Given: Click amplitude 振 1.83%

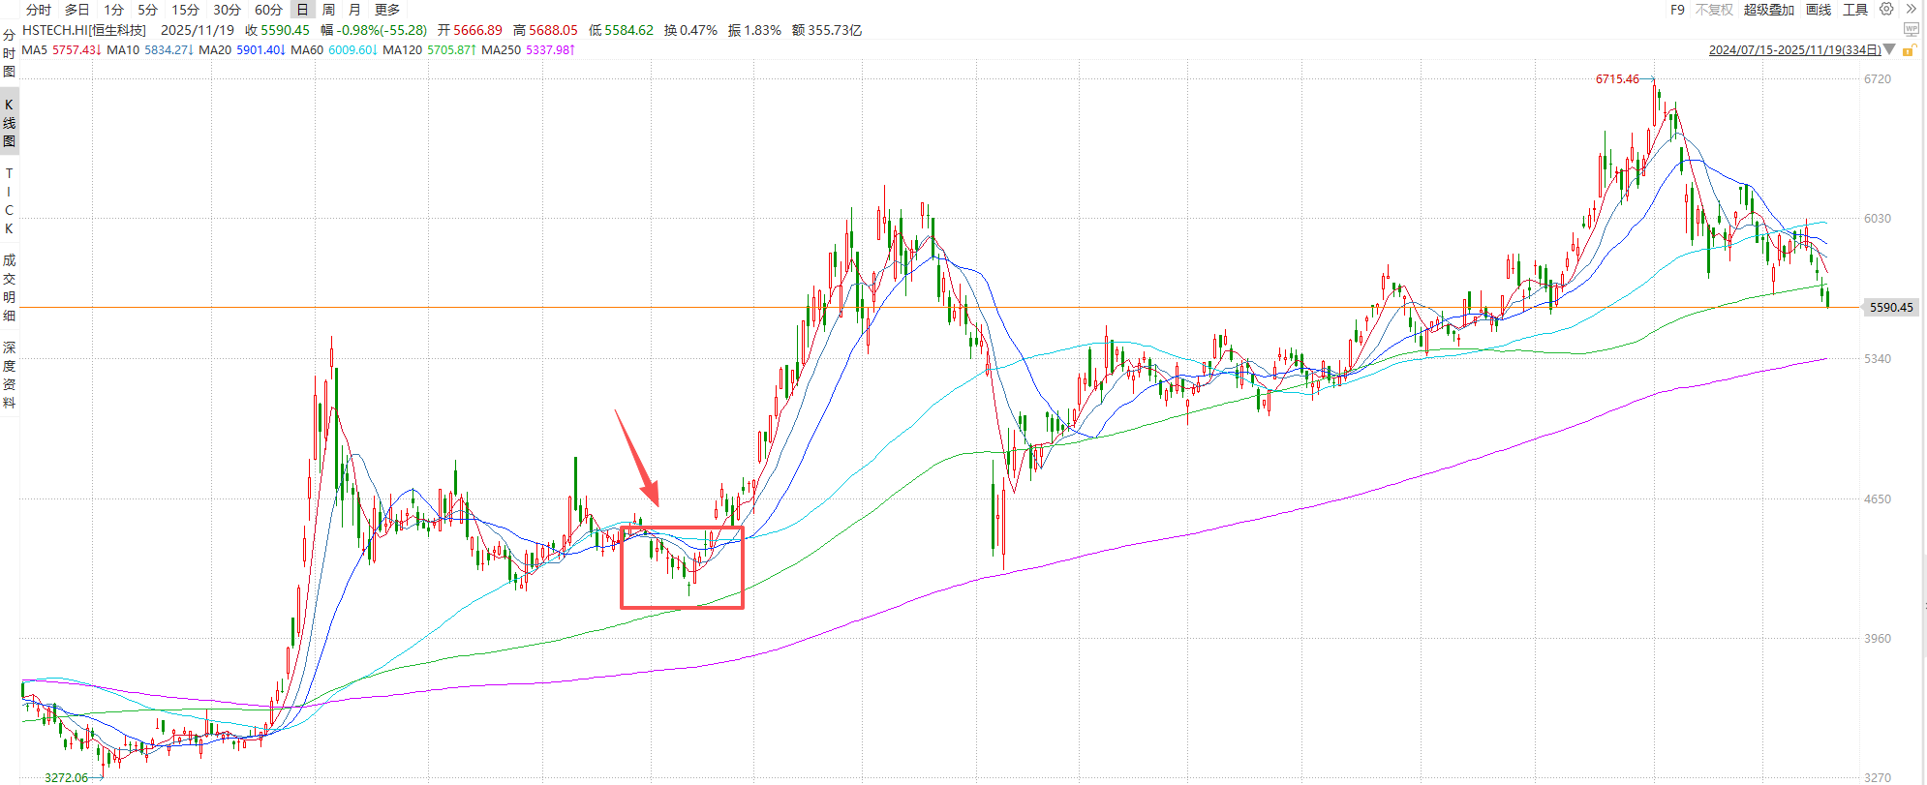Looking at the screenshot, I should pos(754,30).
